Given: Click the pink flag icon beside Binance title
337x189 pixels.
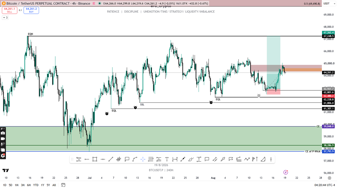Looking at the screenshot, I should click(94, 3).
